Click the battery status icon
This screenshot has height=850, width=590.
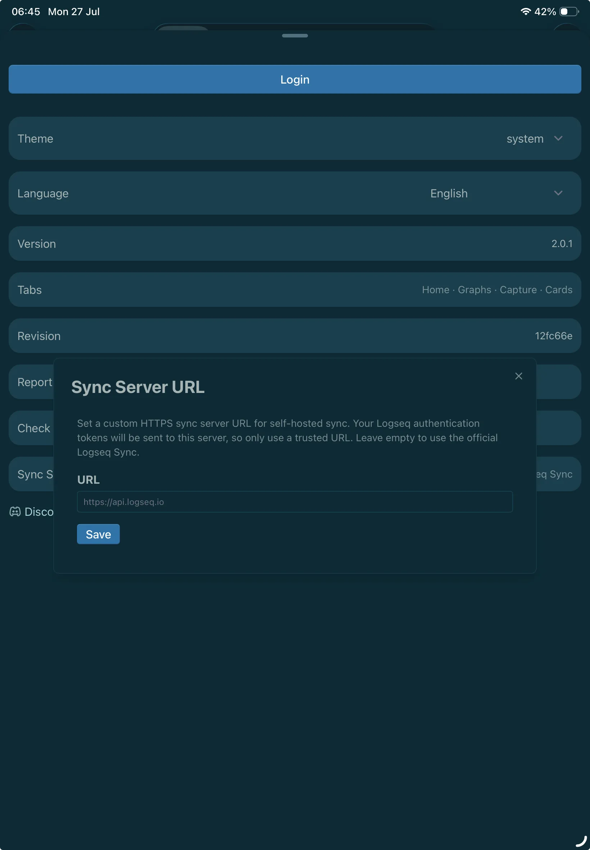(569, 12)
